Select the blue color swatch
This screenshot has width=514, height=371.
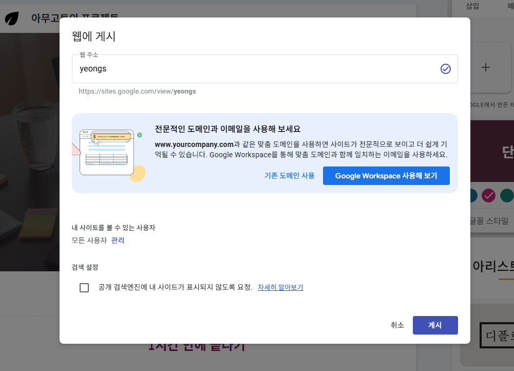pyautogui.click(x=473, y=195)
